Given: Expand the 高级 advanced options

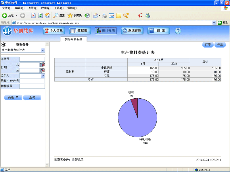Looking at the screenshot, I should 13,97.
